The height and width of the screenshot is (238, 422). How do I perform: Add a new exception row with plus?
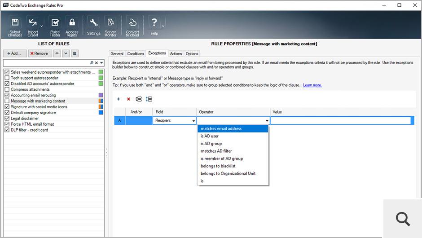tap(119, 99)
